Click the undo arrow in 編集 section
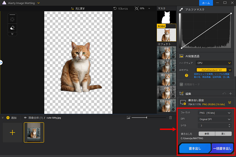Image resolution: width=236 pixels, height=157 pixels. [x=224, y=94]
